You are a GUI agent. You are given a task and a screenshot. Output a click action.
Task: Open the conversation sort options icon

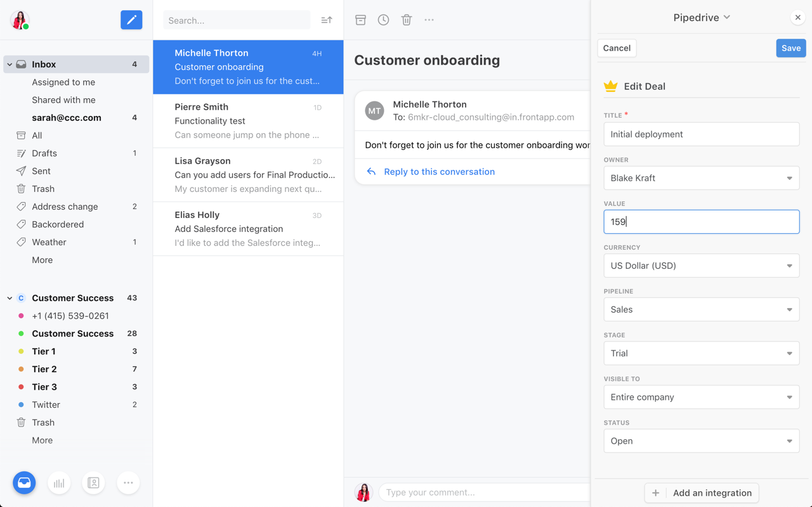(x=326, y=20)
